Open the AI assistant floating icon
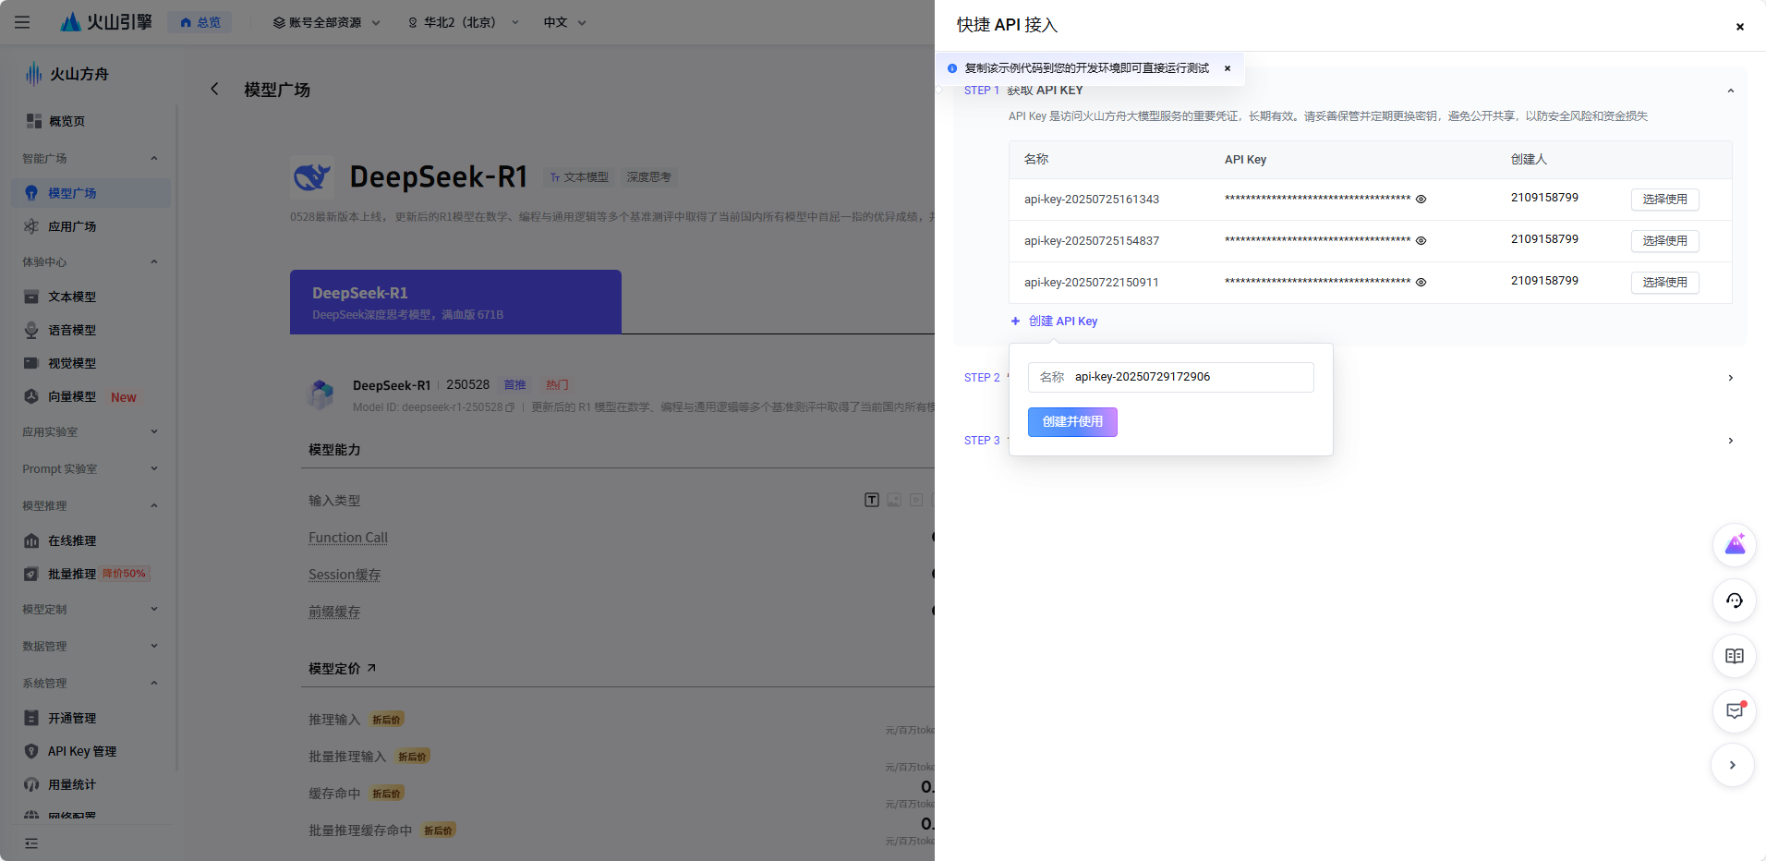This screenshot has height=861, width=1766. 1734,545
